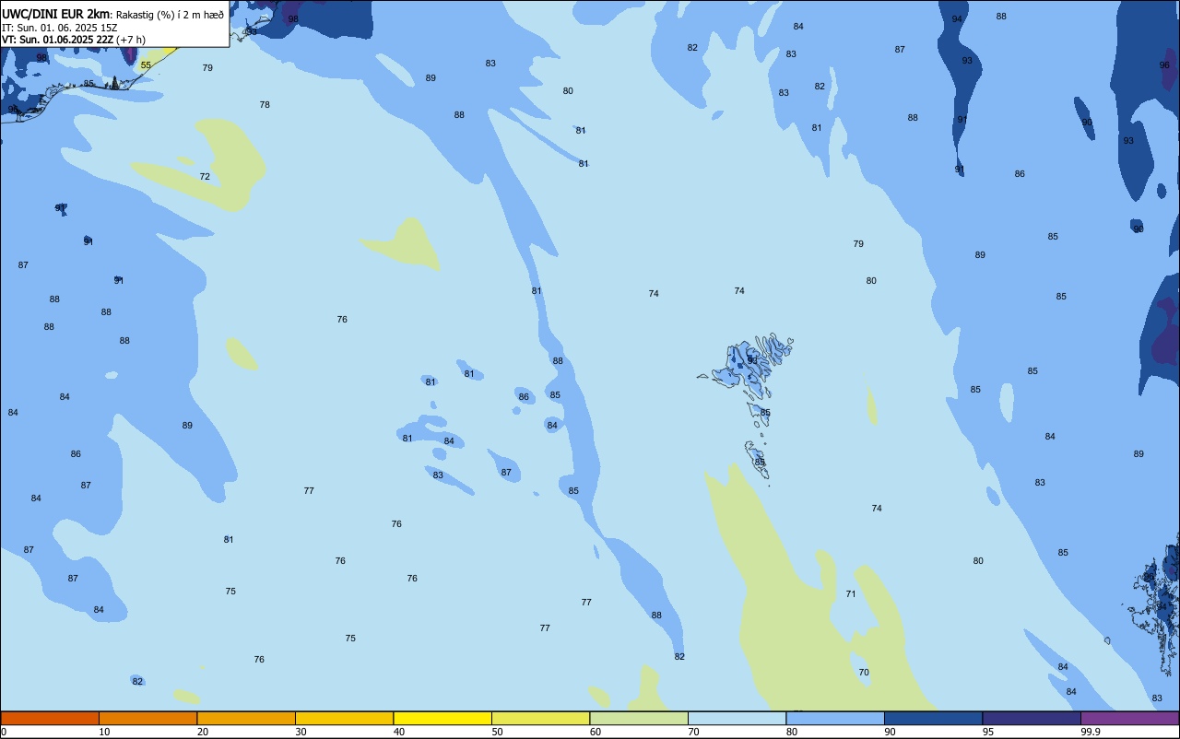Click the '50' legend tick label
The width and height of the screenshot is (1180, 739).
pyautogui.click(x=498, y=732)
